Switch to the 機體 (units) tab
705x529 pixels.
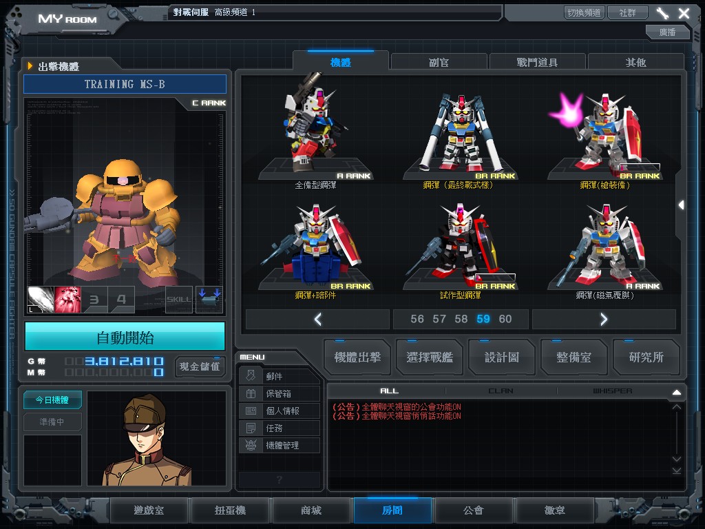pyautogui.click(x=340, y=63)
